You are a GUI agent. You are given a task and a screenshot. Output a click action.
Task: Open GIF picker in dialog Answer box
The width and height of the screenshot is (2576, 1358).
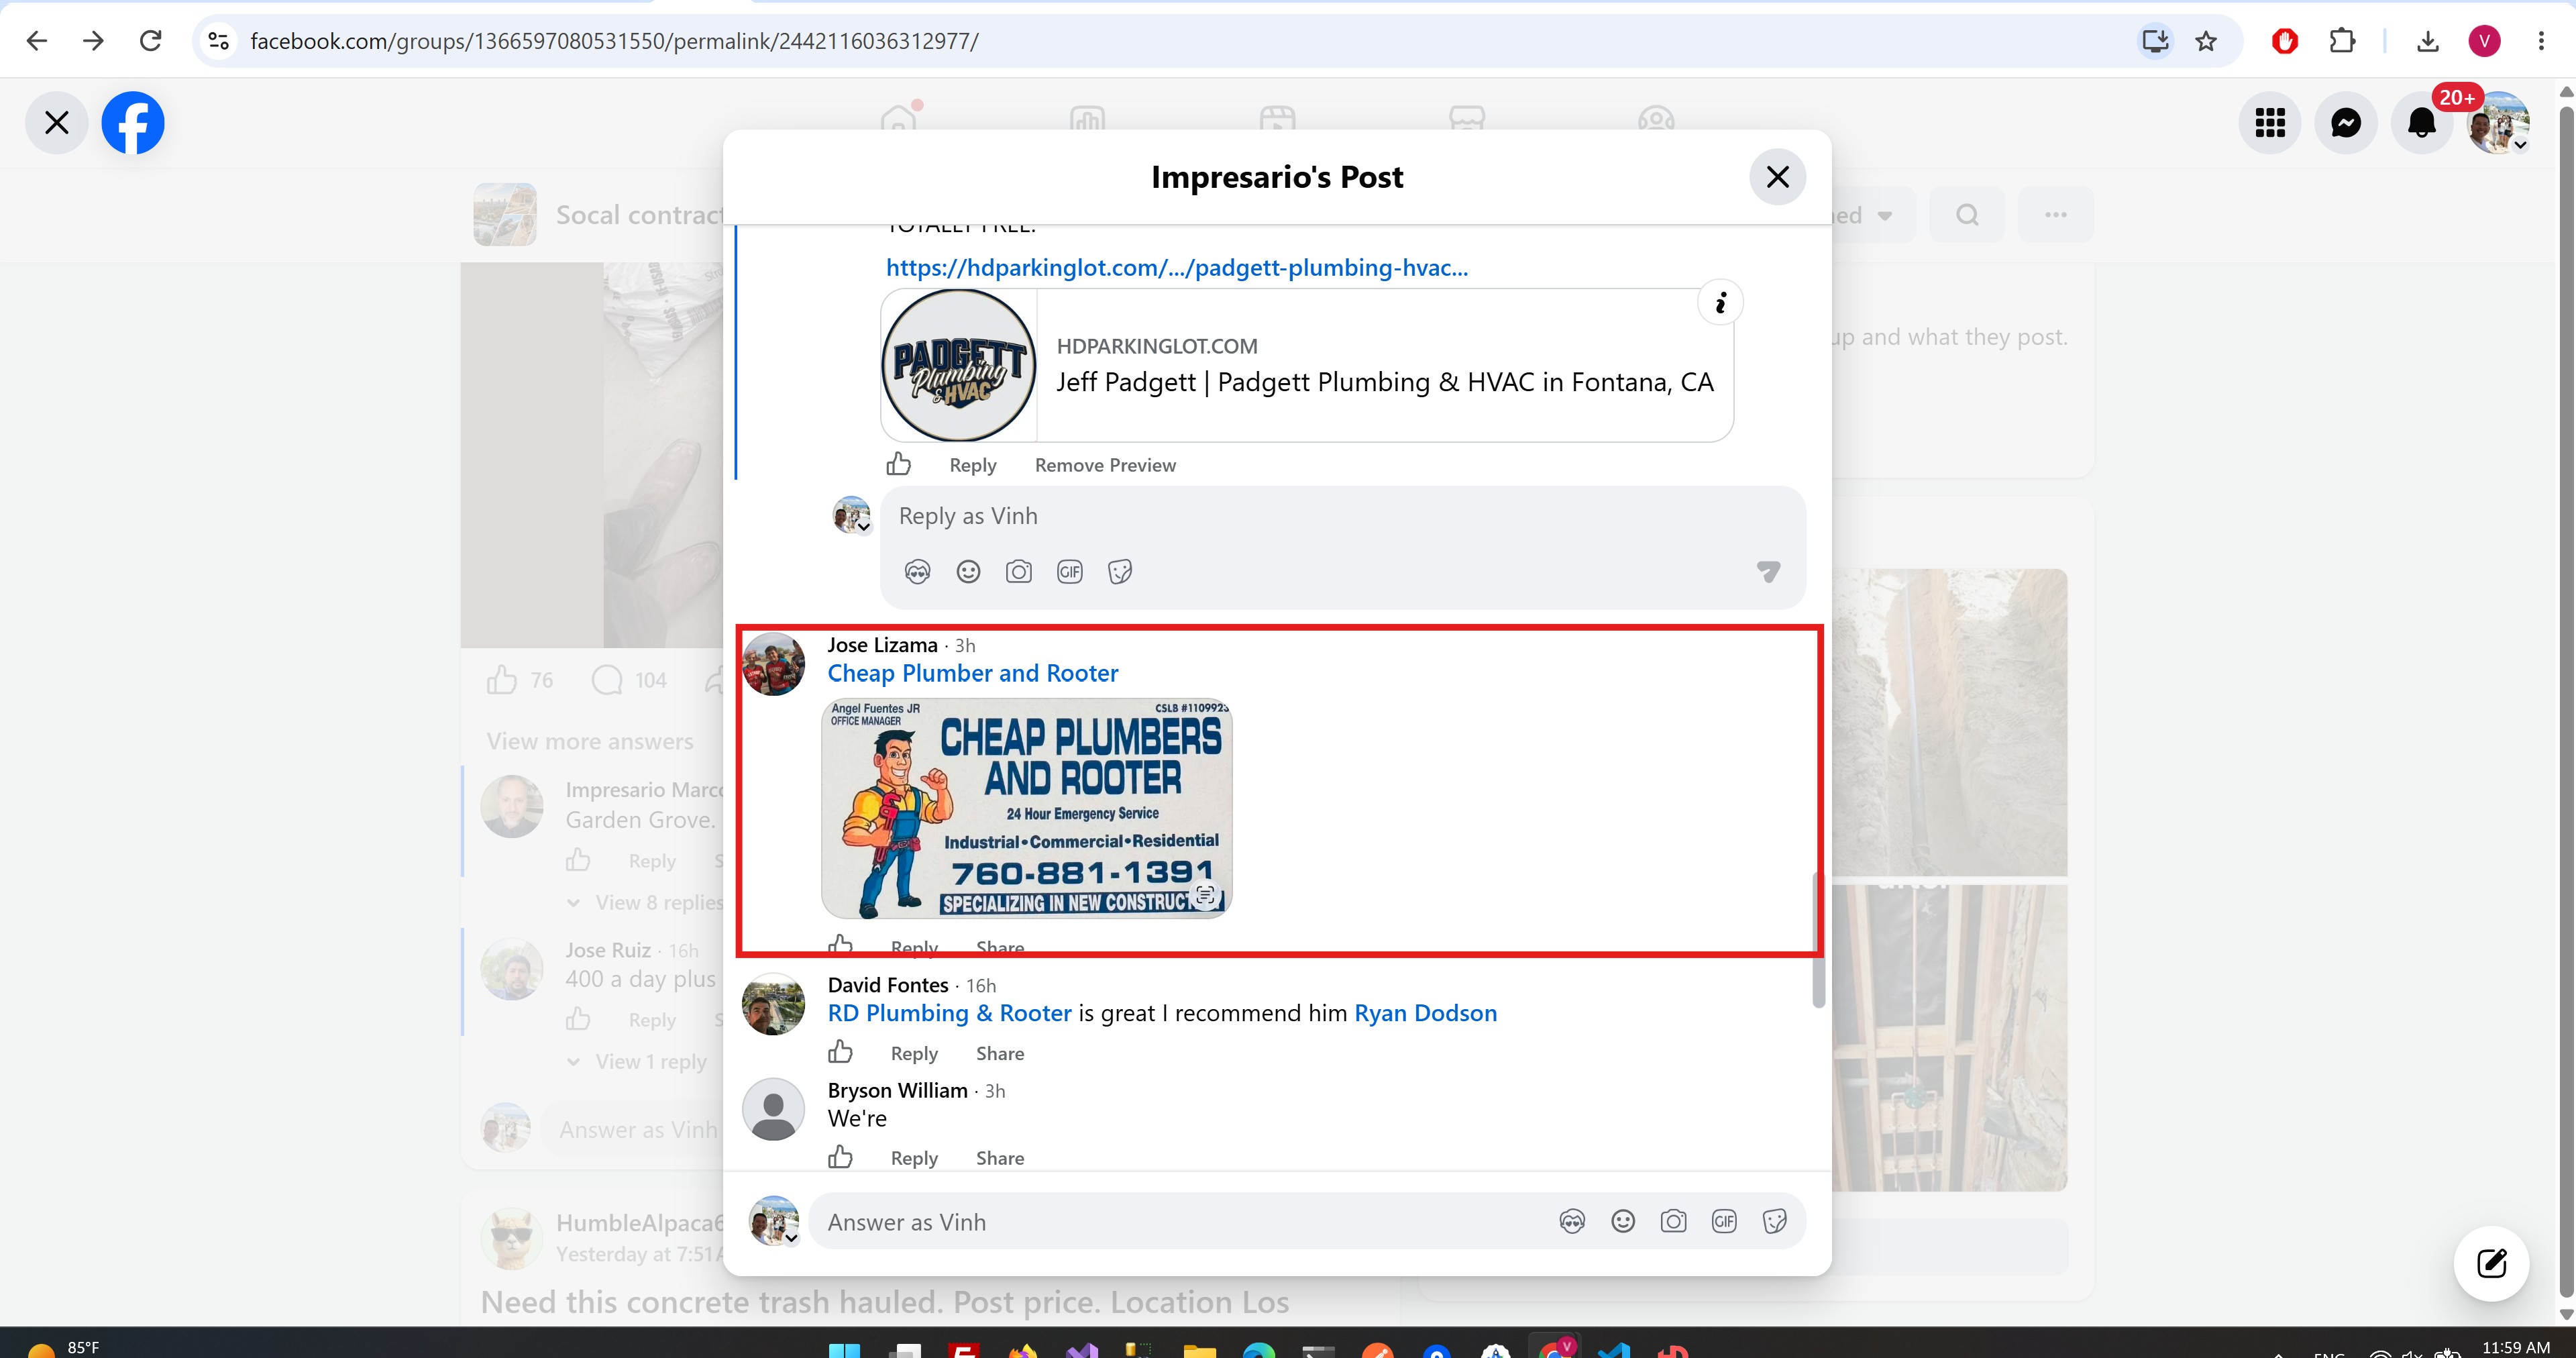tap(1724, 1221)
